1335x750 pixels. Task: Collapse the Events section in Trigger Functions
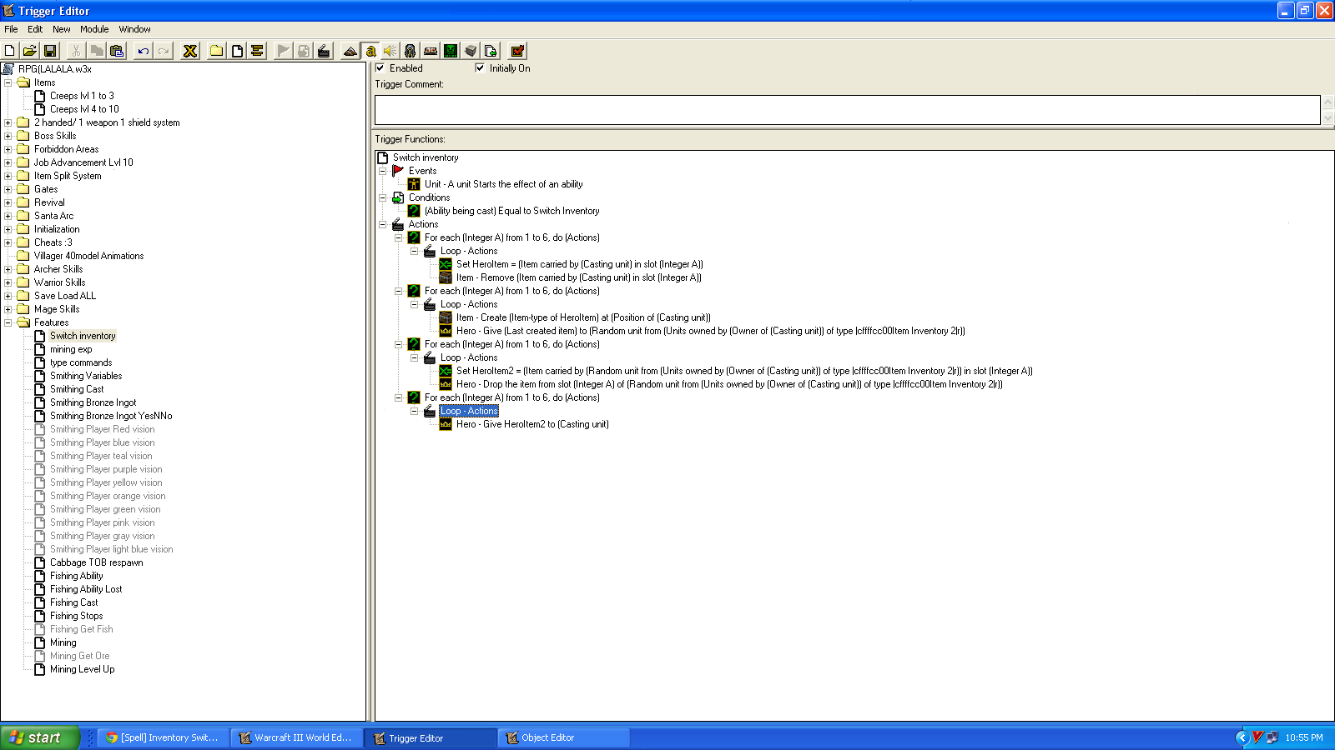(383, 171)
